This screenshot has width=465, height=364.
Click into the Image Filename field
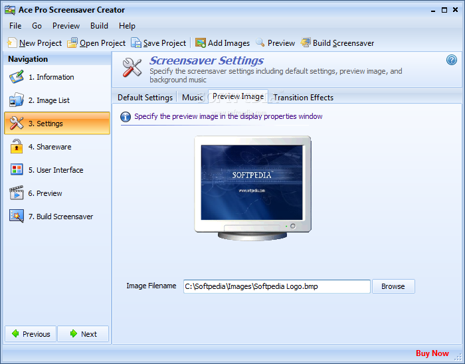[x=277, y=286]
